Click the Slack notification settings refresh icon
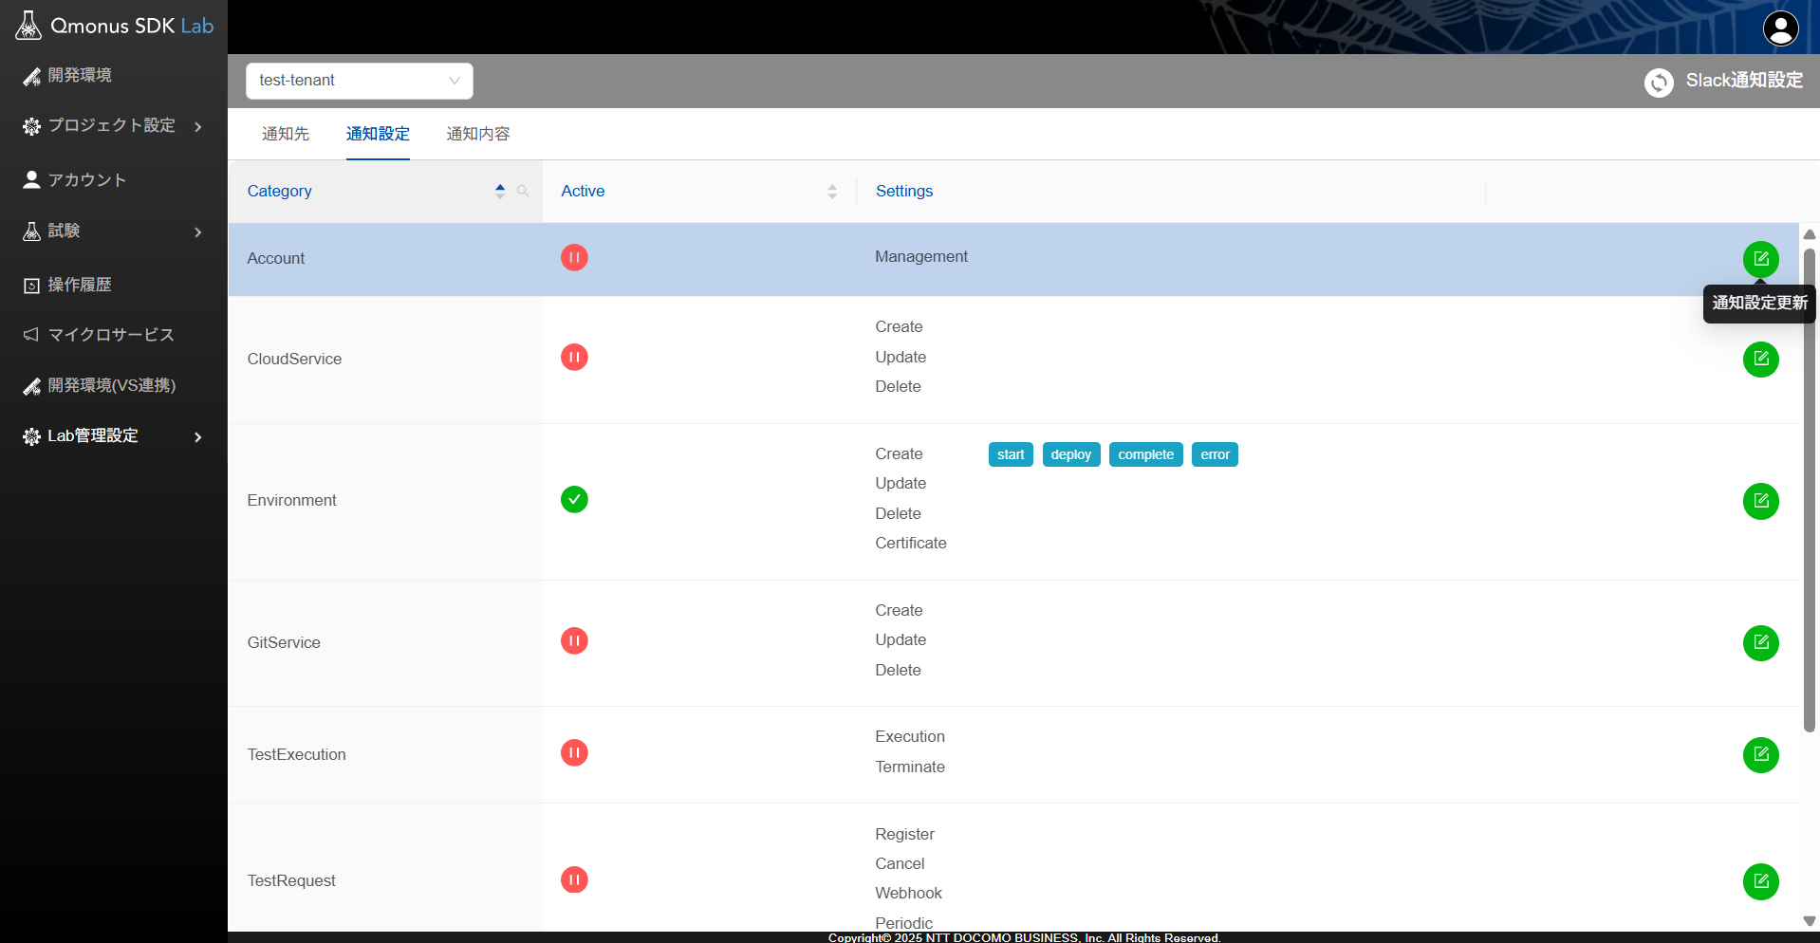The width and height of the screenshot is (1820, 943). click(x=1659, y=83)
